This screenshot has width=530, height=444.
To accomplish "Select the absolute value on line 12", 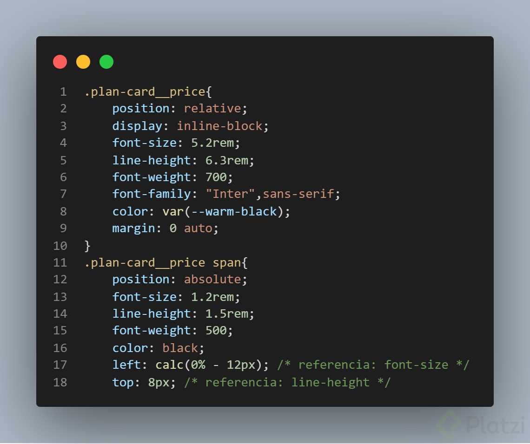I will [x=212, y=279].
